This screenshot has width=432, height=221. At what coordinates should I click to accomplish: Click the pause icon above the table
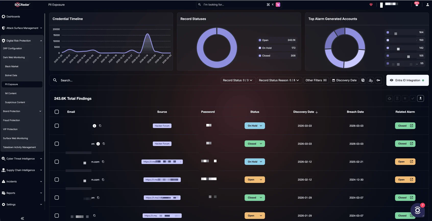405,98
